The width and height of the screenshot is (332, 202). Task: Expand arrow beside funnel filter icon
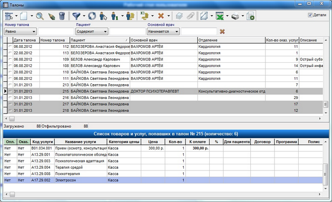click(x=84, y=16)
